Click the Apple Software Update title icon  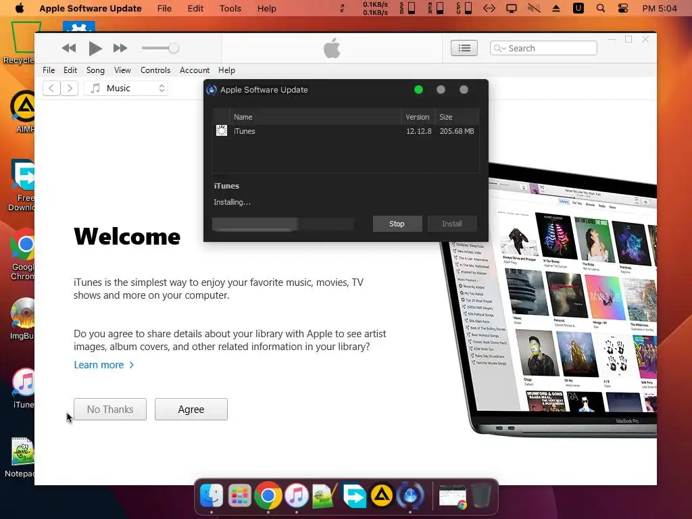pos(212,90)
